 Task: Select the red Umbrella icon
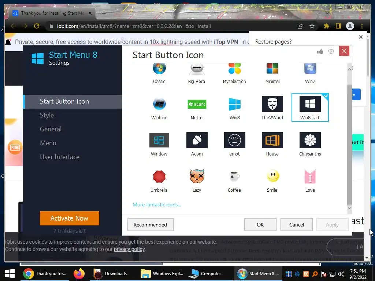(x=159, y=180)
